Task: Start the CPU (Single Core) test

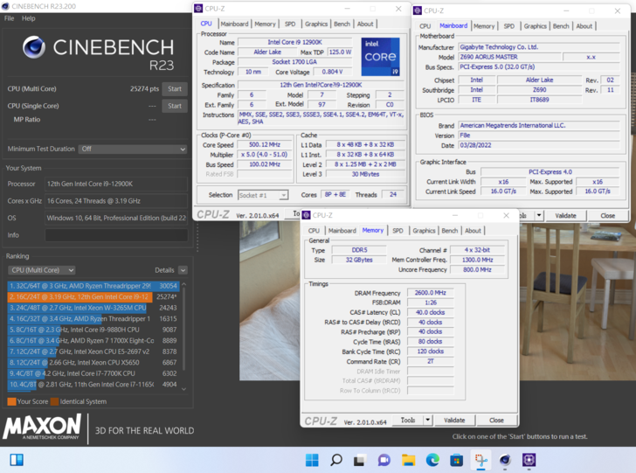Action: (x=175, y=106)
